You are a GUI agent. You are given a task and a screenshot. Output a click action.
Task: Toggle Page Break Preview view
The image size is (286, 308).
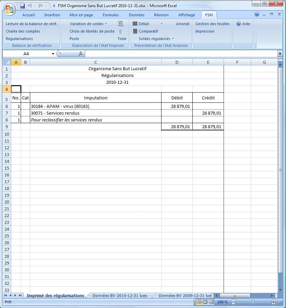point(211,302)
